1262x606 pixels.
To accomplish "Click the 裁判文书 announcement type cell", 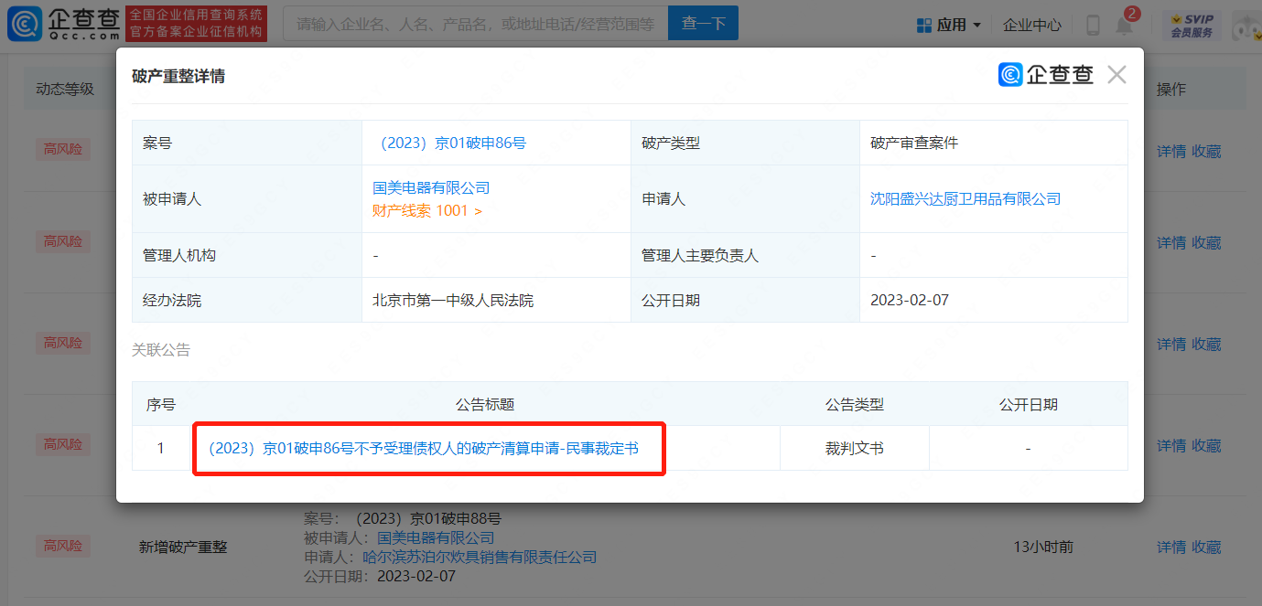I will click(x=855, y=449).
